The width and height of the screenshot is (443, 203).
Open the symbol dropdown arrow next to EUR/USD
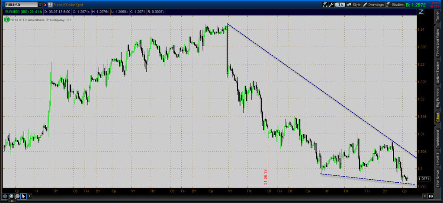pyautogui.click(x=40, y=4)
